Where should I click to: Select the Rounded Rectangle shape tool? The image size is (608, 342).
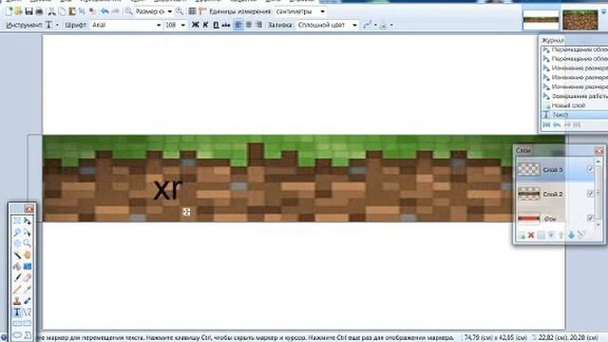coord(28,323)
